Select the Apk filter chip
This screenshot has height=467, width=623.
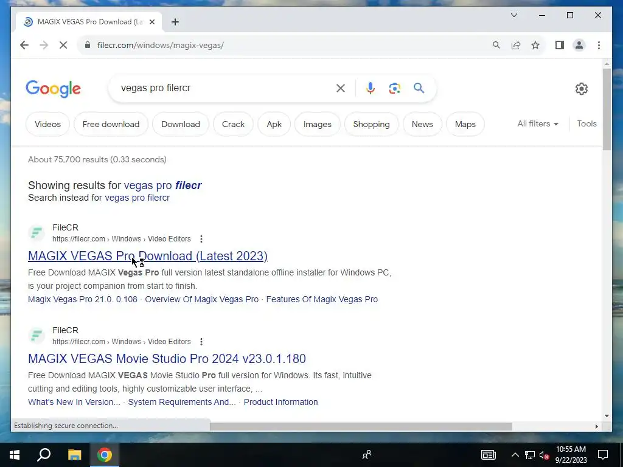[x=274, y=124]
